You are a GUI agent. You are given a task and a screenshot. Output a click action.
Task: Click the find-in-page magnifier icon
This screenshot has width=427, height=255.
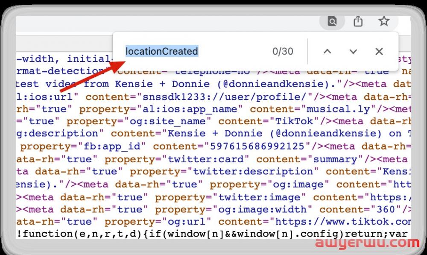pyautogui.click(x=332, y=21)
